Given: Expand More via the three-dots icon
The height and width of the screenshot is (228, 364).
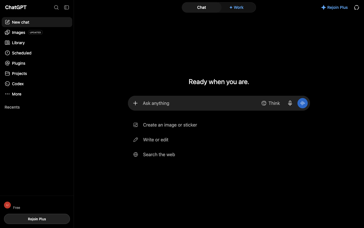Looking at the screenshot, I should click(7, 94).
